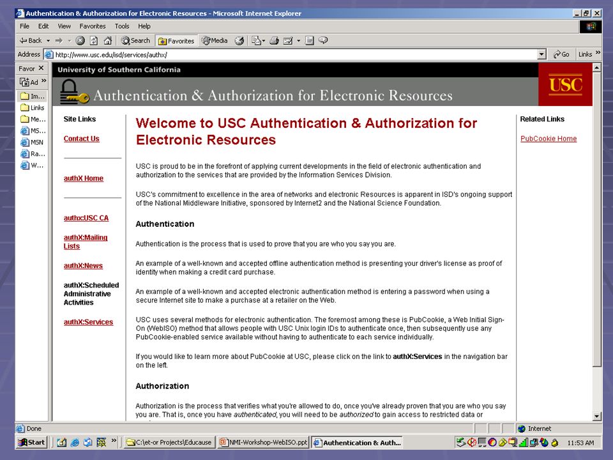Follow the authx:USC CA link
613x460 pixels.
tap(86, 218)
